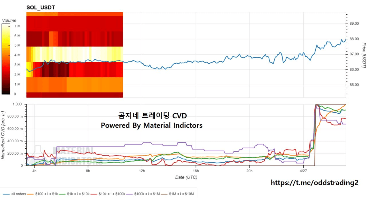Image resolution: width=367 pixels, height=198 pixels.
Task: Click the '86.00' price tick
Action: (x=354, y=69)
